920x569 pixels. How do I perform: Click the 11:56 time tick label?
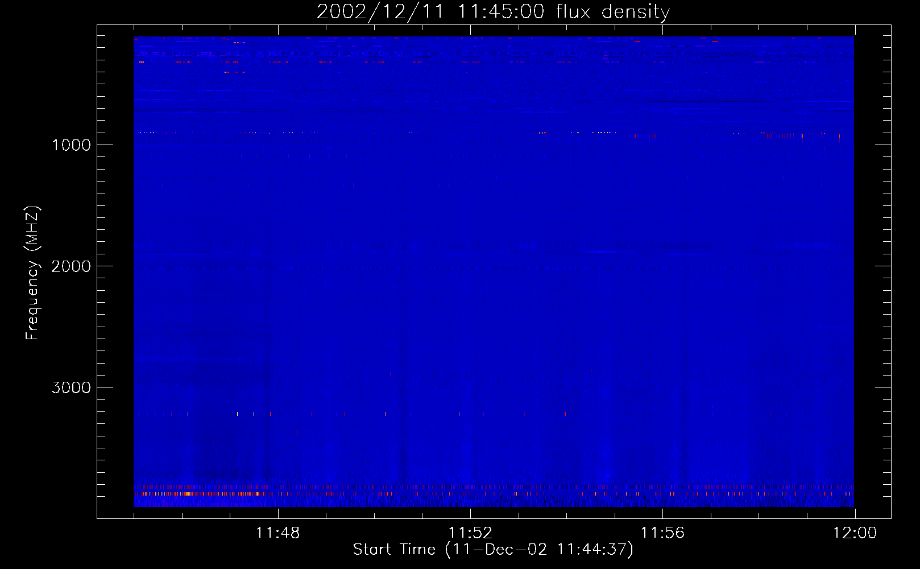pos(662,533)
